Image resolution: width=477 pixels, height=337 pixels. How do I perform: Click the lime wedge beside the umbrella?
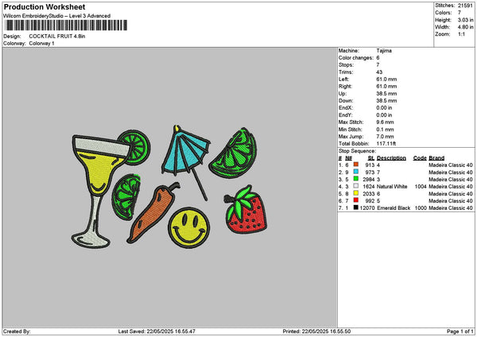pyautogui.click(x=234, y=154)
